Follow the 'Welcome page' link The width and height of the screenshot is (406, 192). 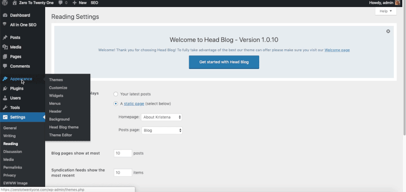(x=337, y=50)
